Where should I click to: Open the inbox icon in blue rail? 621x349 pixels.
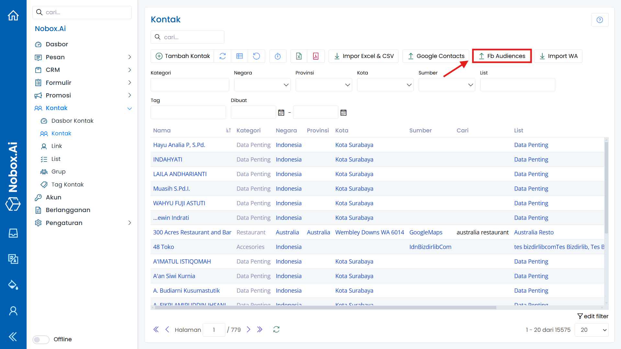[13, 233]
